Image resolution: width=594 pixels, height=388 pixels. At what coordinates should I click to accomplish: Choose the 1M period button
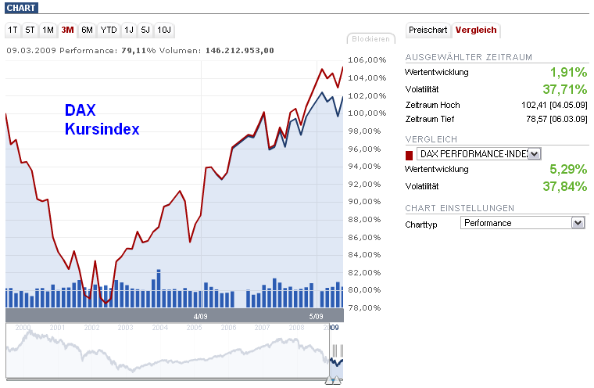48,30
